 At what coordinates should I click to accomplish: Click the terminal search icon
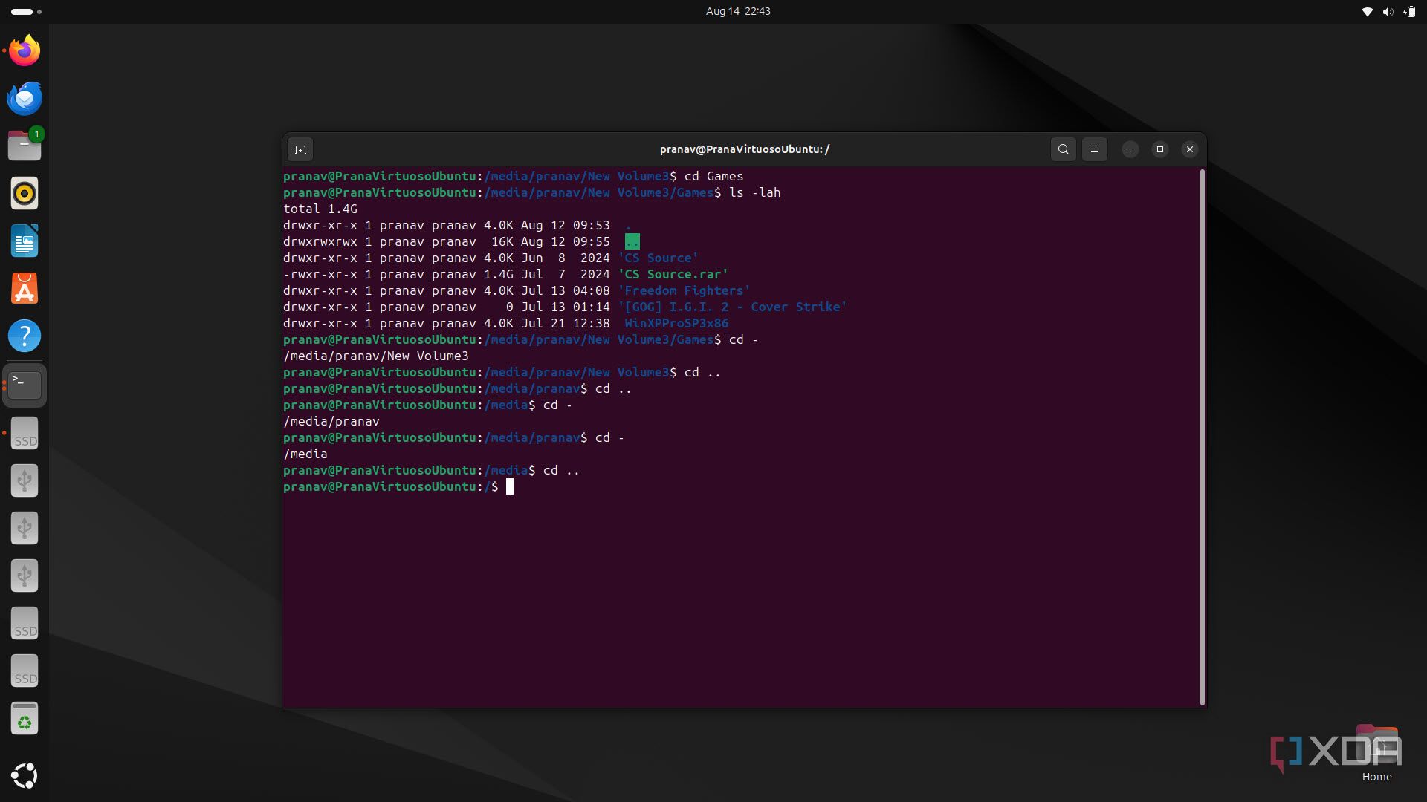[x=1063, y=149]
